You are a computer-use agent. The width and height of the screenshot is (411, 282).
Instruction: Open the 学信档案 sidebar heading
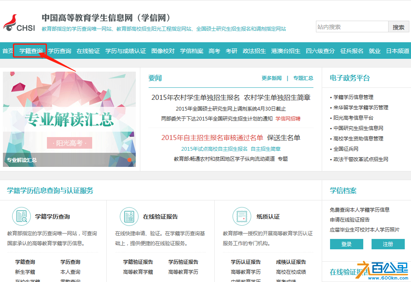coord(343,190)
